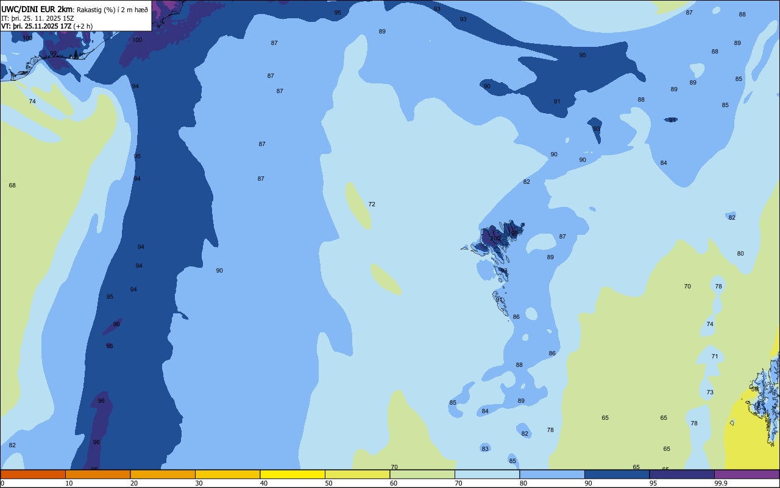The height and width of the screenshot is (488, 780).
Task: Select the 30–40 legend color segment
Action: [227, 474]
